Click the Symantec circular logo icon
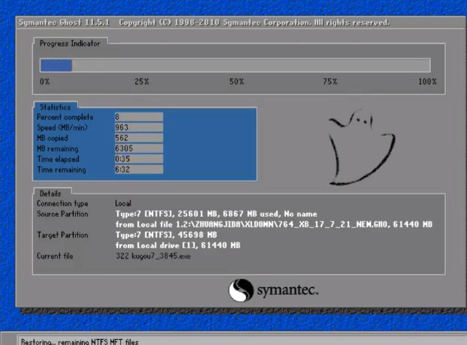The image size is (467, 345). (240, 290)
